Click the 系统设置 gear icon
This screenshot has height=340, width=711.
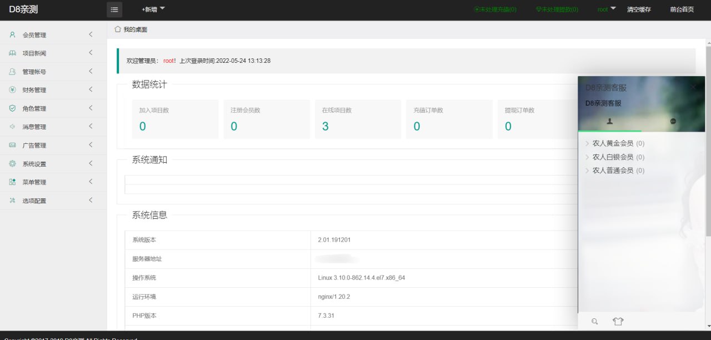pyautogui.click(x=12, y=164)
